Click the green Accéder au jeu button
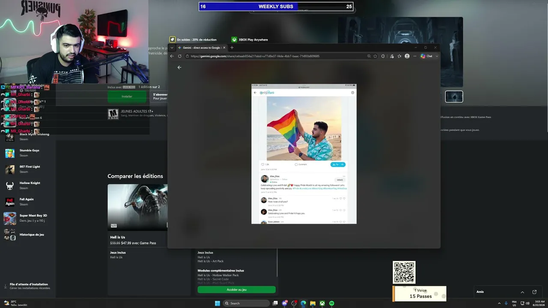548x308 pixels. pyautogui.click(x=237, y=290)
